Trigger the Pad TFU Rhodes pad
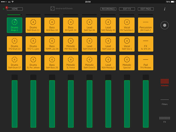Image resolution: width=176 pixels, height=132 pixels. click(x=146, y=63)
